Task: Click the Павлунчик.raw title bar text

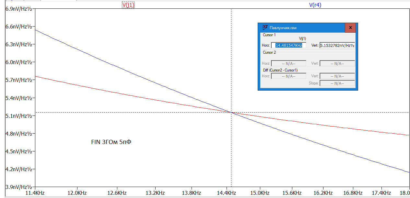Action: pyautogui.click(x=283, y=28)
